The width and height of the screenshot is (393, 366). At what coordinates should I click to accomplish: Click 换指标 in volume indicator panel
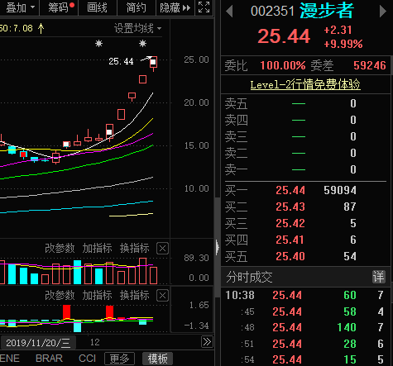point(135,249)
